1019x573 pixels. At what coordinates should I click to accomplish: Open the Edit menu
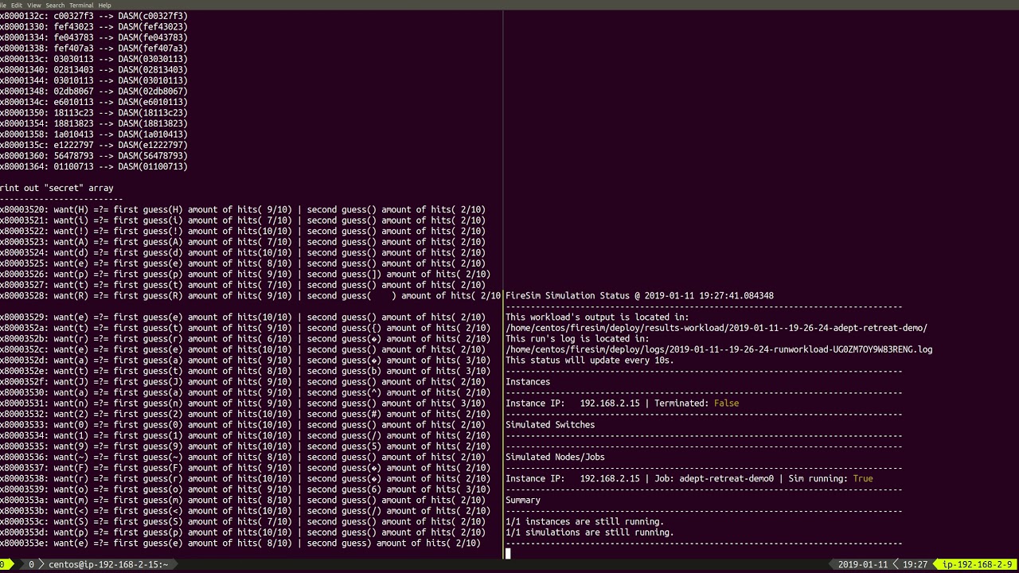[x=16, y=5]
